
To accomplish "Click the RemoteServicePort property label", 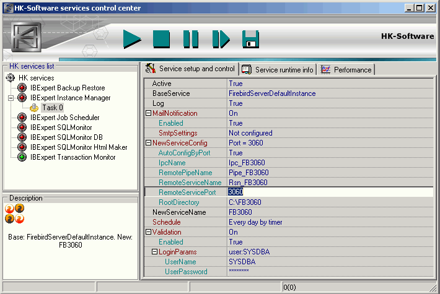I will (187, 192).
